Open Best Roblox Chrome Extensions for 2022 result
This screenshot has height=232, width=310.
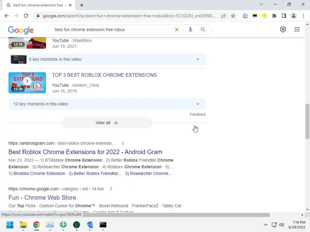(85, 152)
